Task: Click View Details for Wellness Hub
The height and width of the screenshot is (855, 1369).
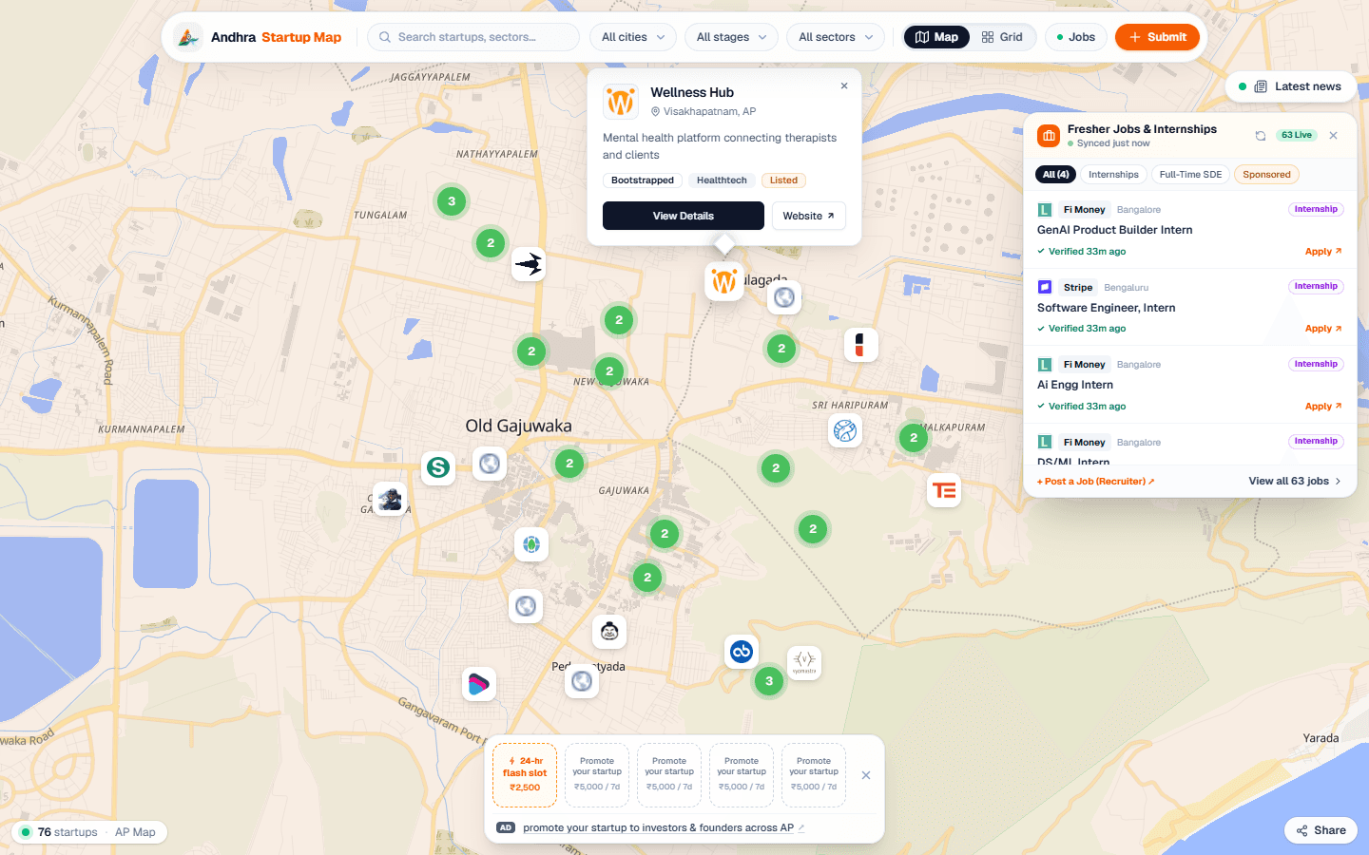Action: (684, 216)
